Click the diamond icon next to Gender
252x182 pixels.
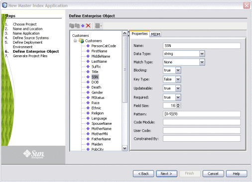tap(88, 92)
